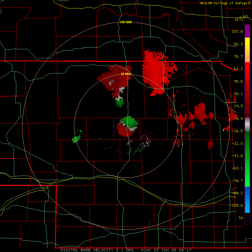252x252 pixels.
Task: Select the -32.0 scale value
Action: coord(237,144)
